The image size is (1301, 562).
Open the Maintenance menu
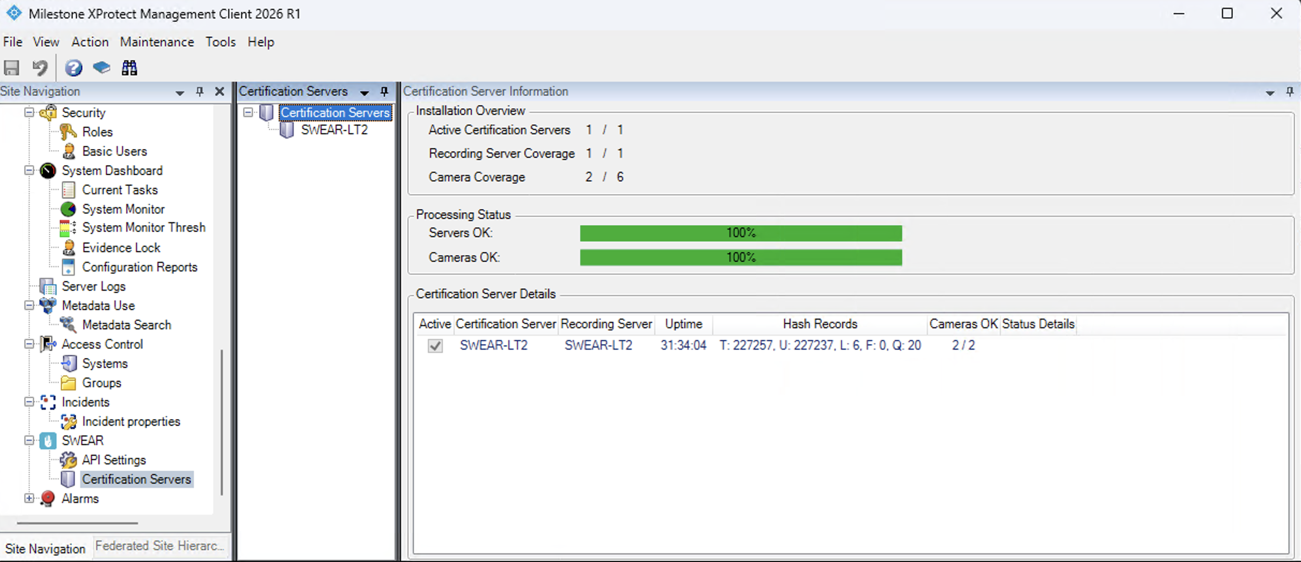click(157, 42)
